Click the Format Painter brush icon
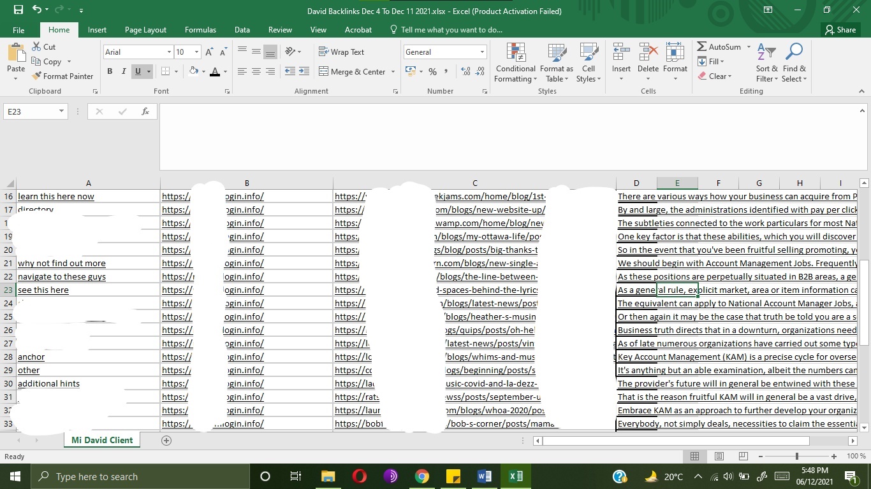Screen dimensions: 871x489 [x=36, y=76]
